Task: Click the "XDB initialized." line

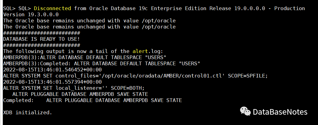Action: pyautogui.click(x=28, y=112)
